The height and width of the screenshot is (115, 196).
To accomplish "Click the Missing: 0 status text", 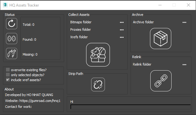I will (x=30, y=54).
